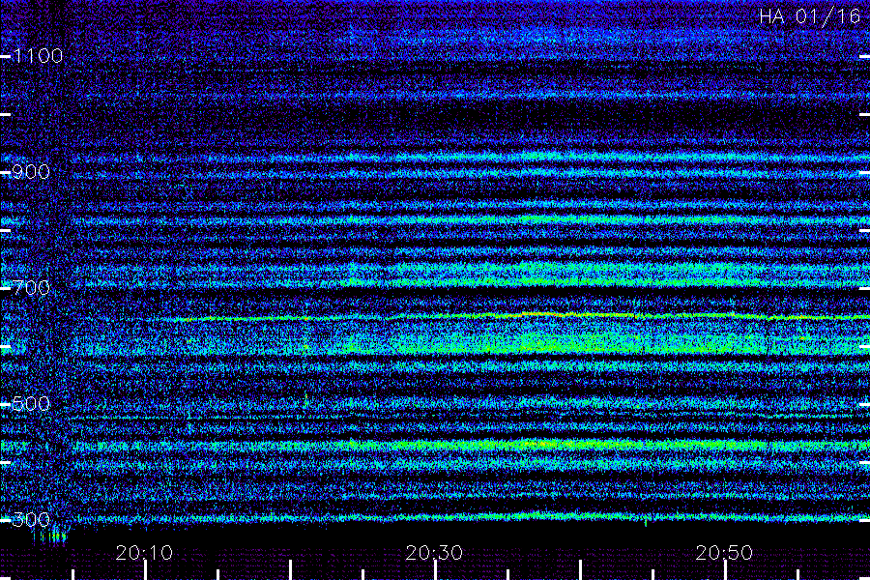870x580 pixels.
Task: Click the 300 frequency axis label
Action: click(31, 520)
